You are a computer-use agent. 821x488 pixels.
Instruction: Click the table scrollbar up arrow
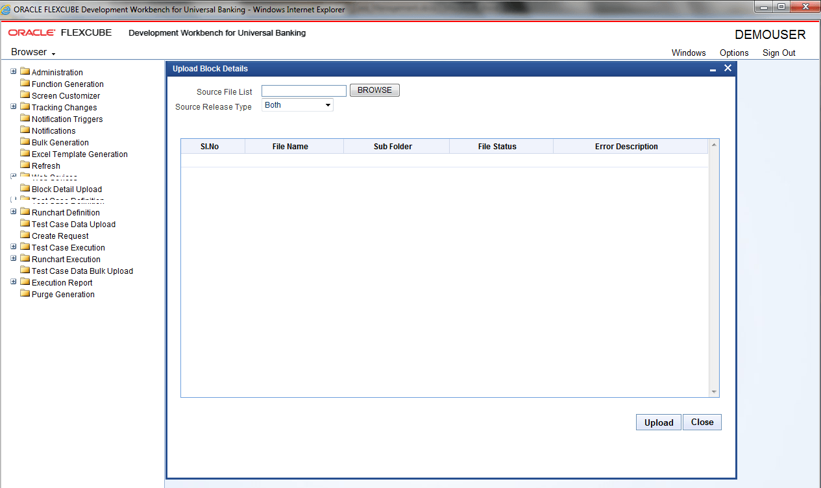coord(714,145)
